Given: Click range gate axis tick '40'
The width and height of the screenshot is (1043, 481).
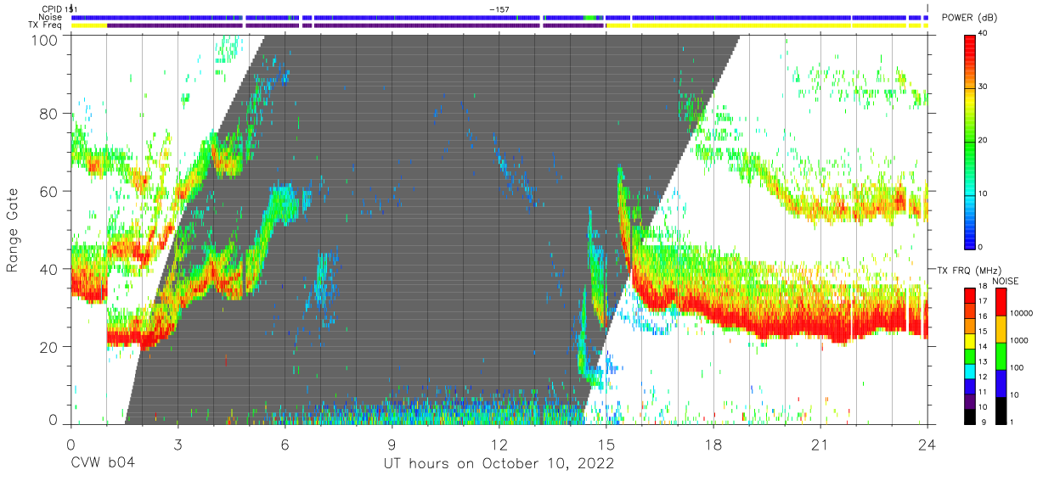Looking at the screenshot, I should (x=50, y=269).
